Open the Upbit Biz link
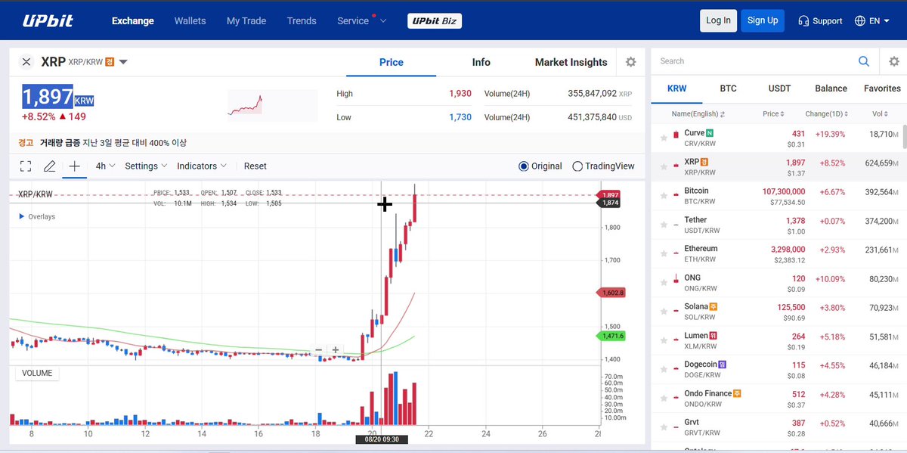Viewport: 907px width, 453px height. [x=435, y=21]
